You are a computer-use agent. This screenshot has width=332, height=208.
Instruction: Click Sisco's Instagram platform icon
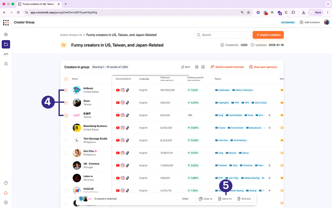122,103
